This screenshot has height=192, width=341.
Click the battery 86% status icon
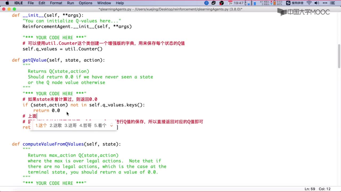tap(278, 3)
